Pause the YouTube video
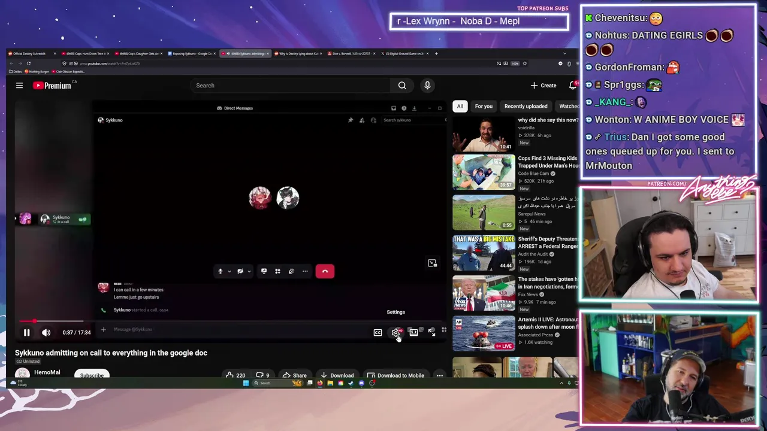This screenshot has width=767, height=431. pos(26,332)
